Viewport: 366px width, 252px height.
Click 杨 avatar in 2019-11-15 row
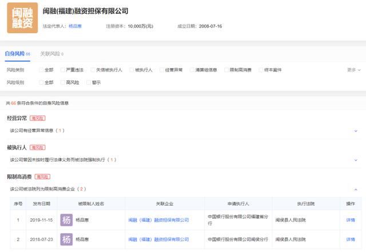point(66,220)
